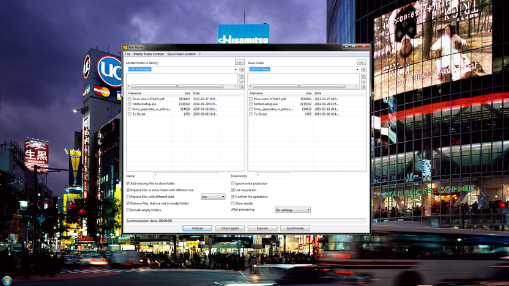Click 'Synchronization done.' status bar text
509x286 pixels.
149,221
